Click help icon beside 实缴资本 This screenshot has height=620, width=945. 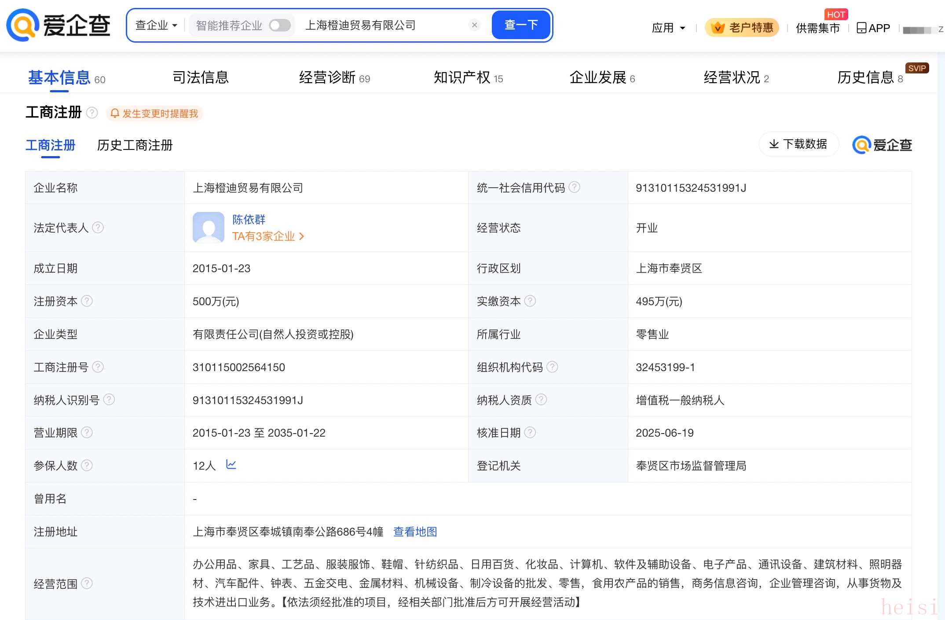530,301
